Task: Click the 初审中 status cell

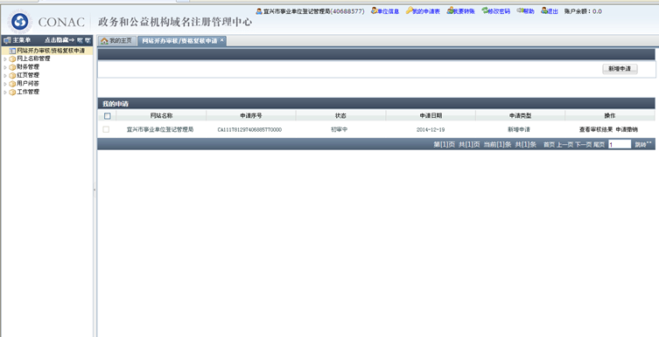Action: [340, 130]
